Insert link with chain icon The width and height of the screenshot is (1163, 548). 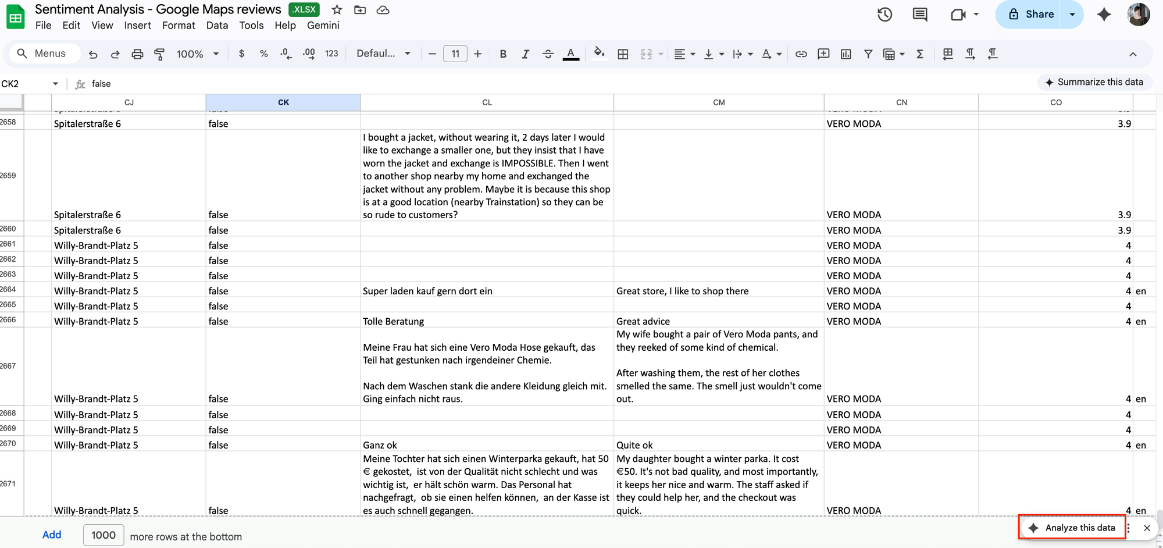coord(801,54)
